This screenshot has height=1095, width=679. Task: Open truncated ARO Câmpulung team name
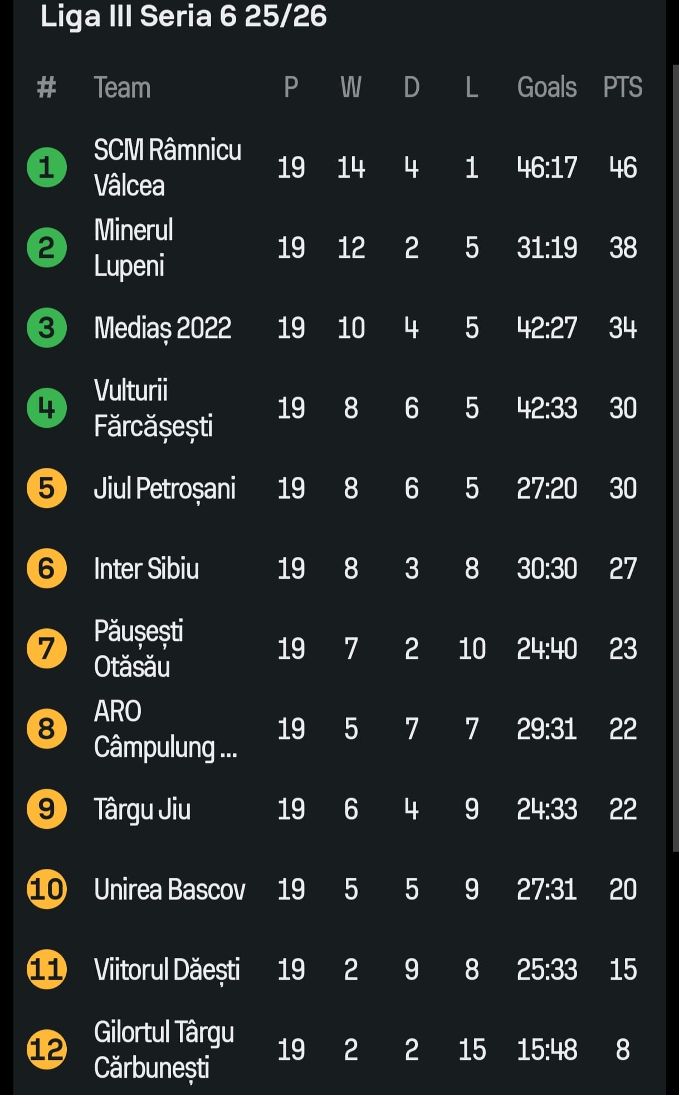165,729
